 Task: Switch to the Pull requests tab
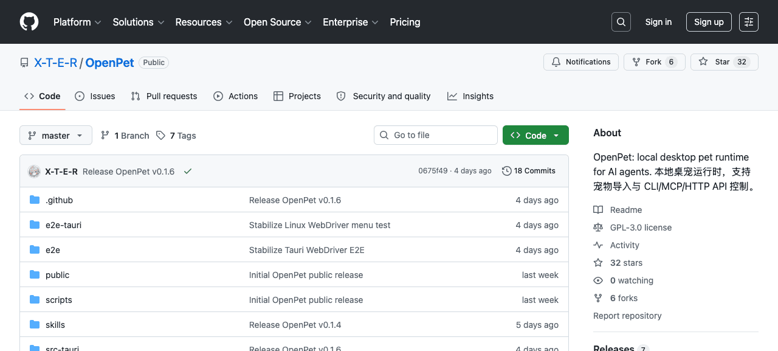click(164, 96)
